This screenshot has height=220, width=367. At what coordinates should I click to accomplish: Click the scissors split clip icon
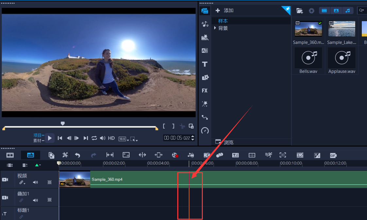(x=182, y=126)
